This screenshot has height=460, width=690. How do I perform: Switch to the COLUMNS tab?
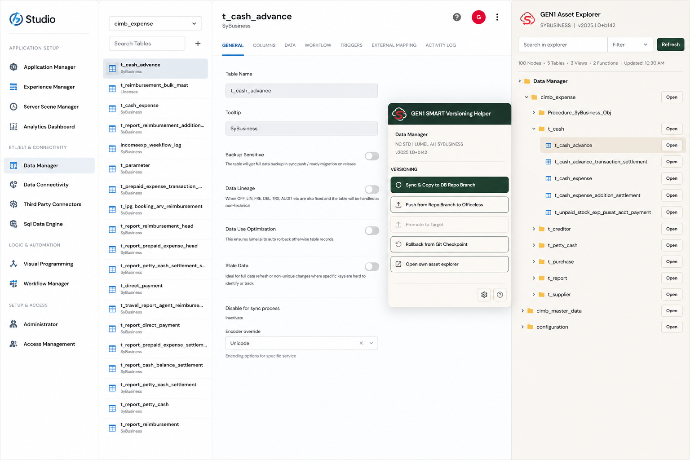point(264,45)
